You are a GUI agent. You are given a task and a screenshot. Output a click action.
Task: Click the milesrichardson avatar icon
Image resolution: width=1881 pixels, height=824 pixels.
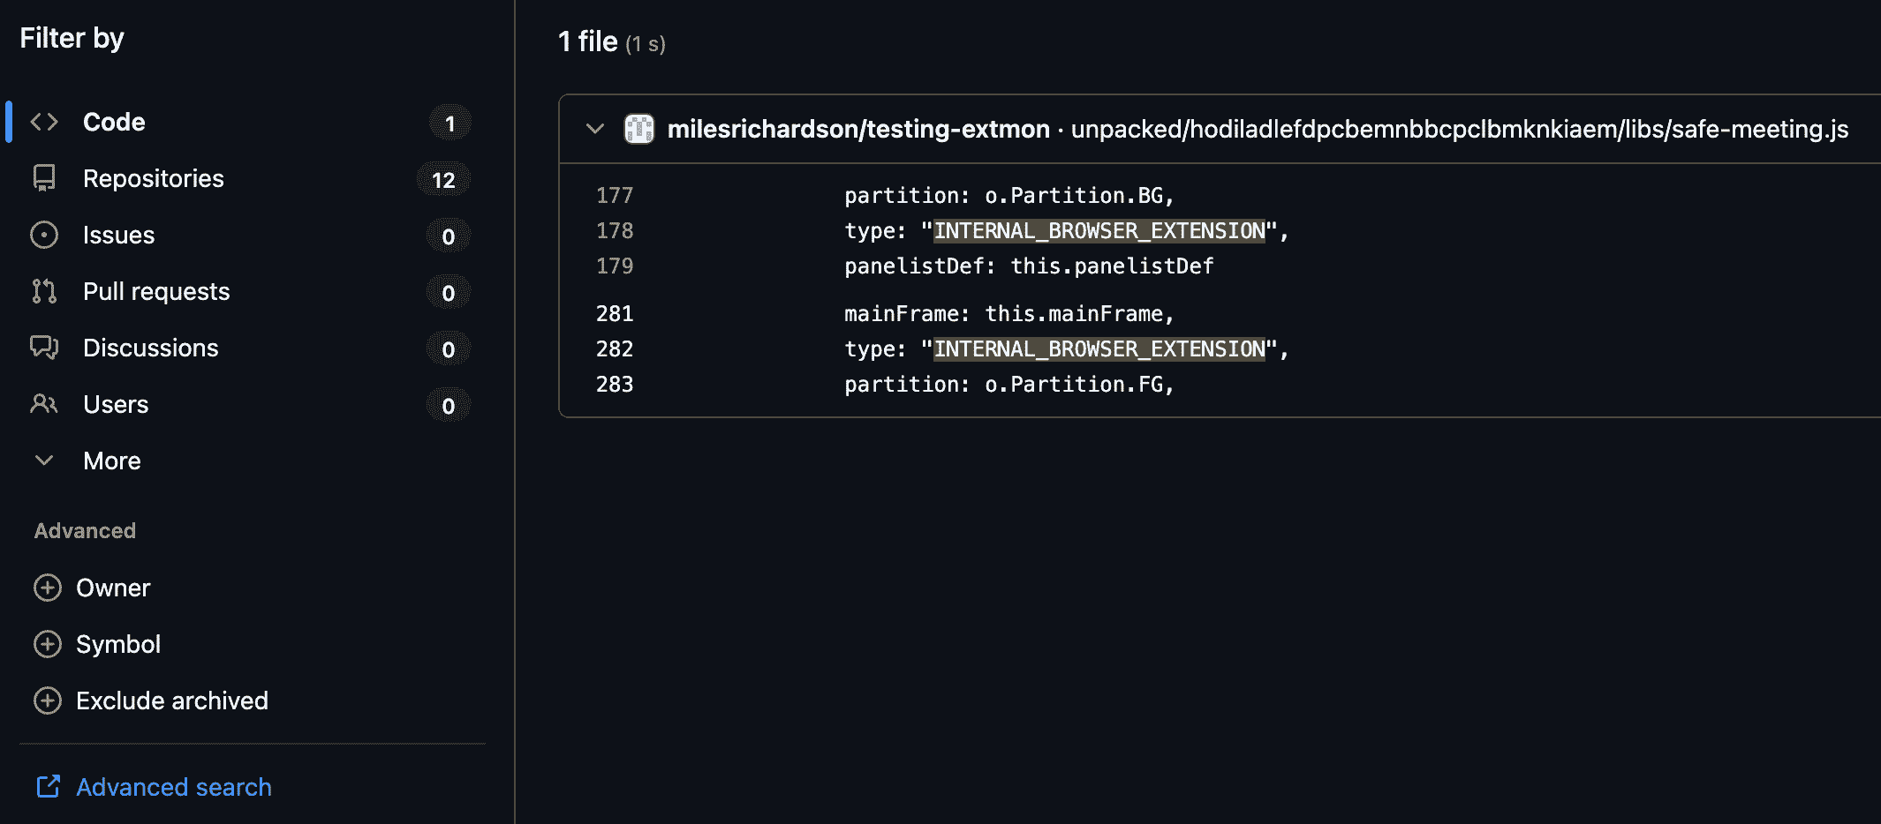tap(639, 129)
